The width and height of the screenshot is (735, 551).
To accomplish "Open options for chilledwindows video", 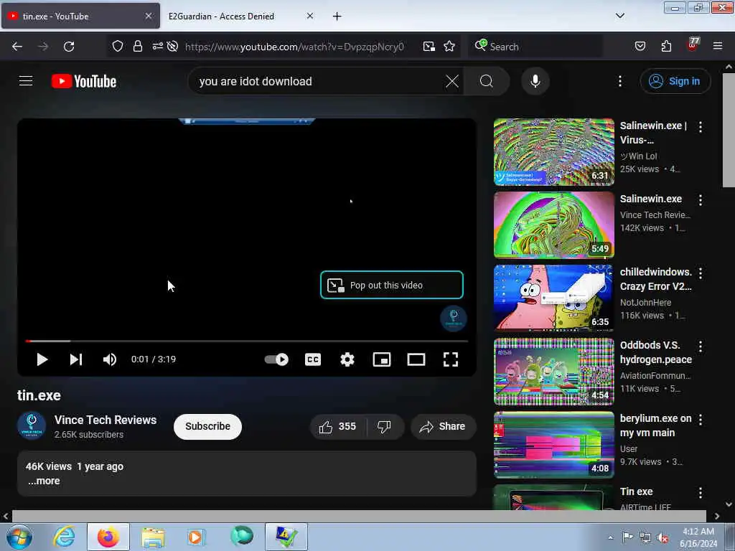I will coord(701,273).
